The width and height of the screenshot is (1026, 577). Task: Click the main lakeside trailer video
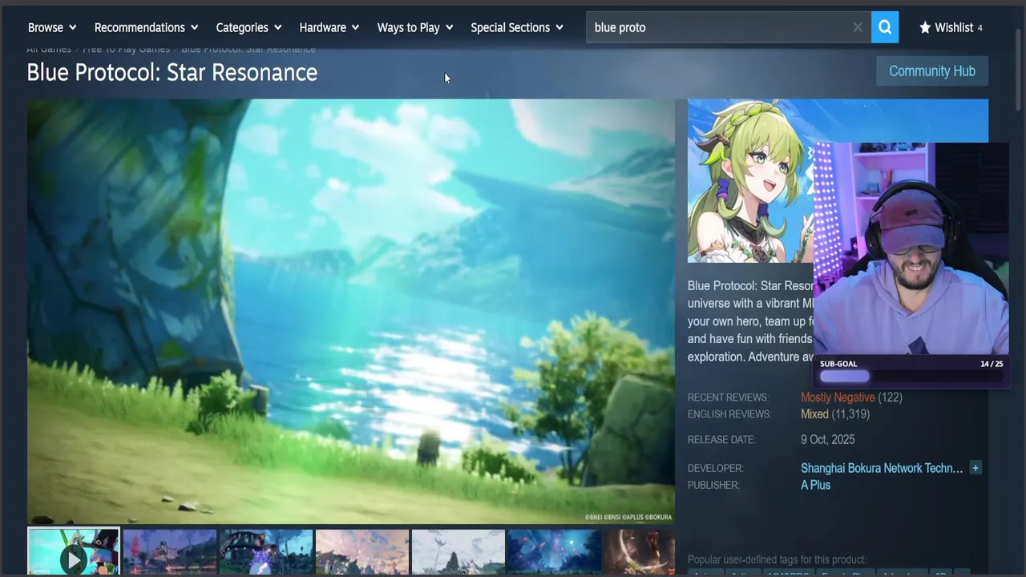click(x=351, y=311)
